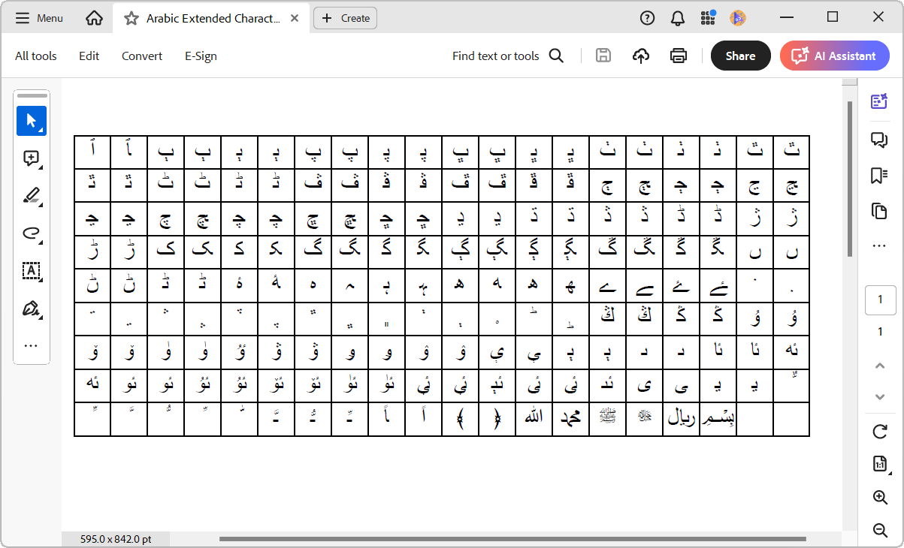Expand more tools in left toolbar
This screenshot has width=904, height=548.
click(x=31, y=346)
